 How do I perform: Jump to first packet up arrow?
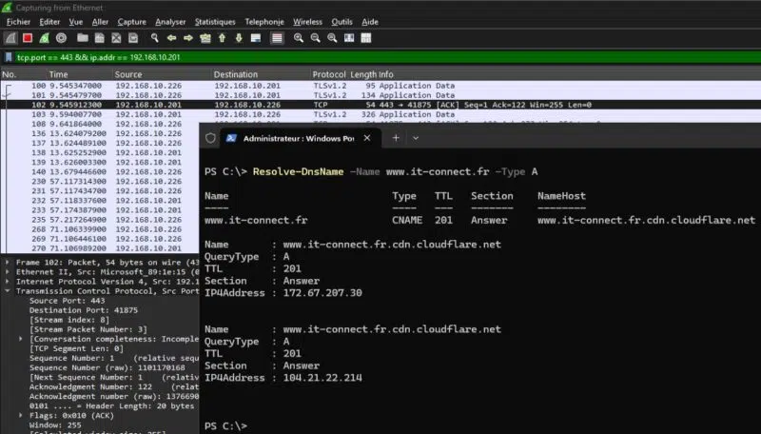[222, 38]
